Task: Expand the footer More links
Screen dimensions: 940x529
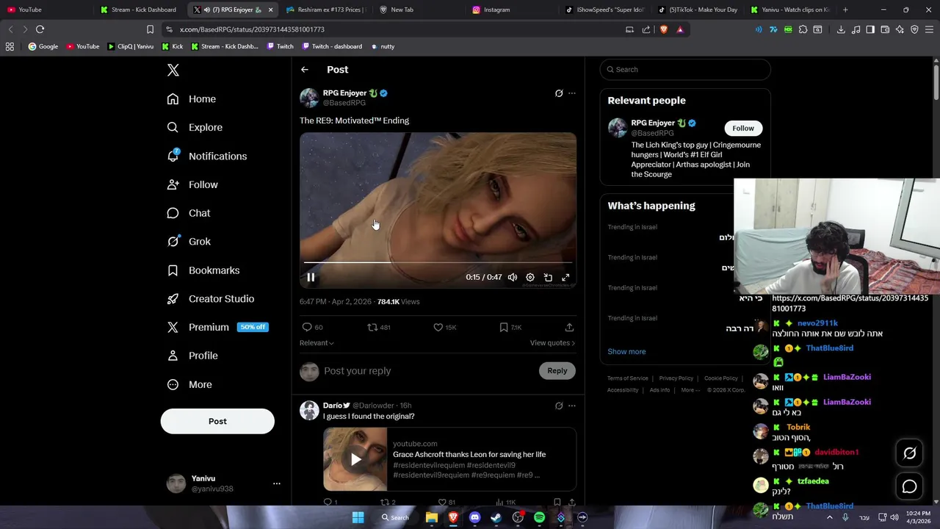Action: point(690,390)
